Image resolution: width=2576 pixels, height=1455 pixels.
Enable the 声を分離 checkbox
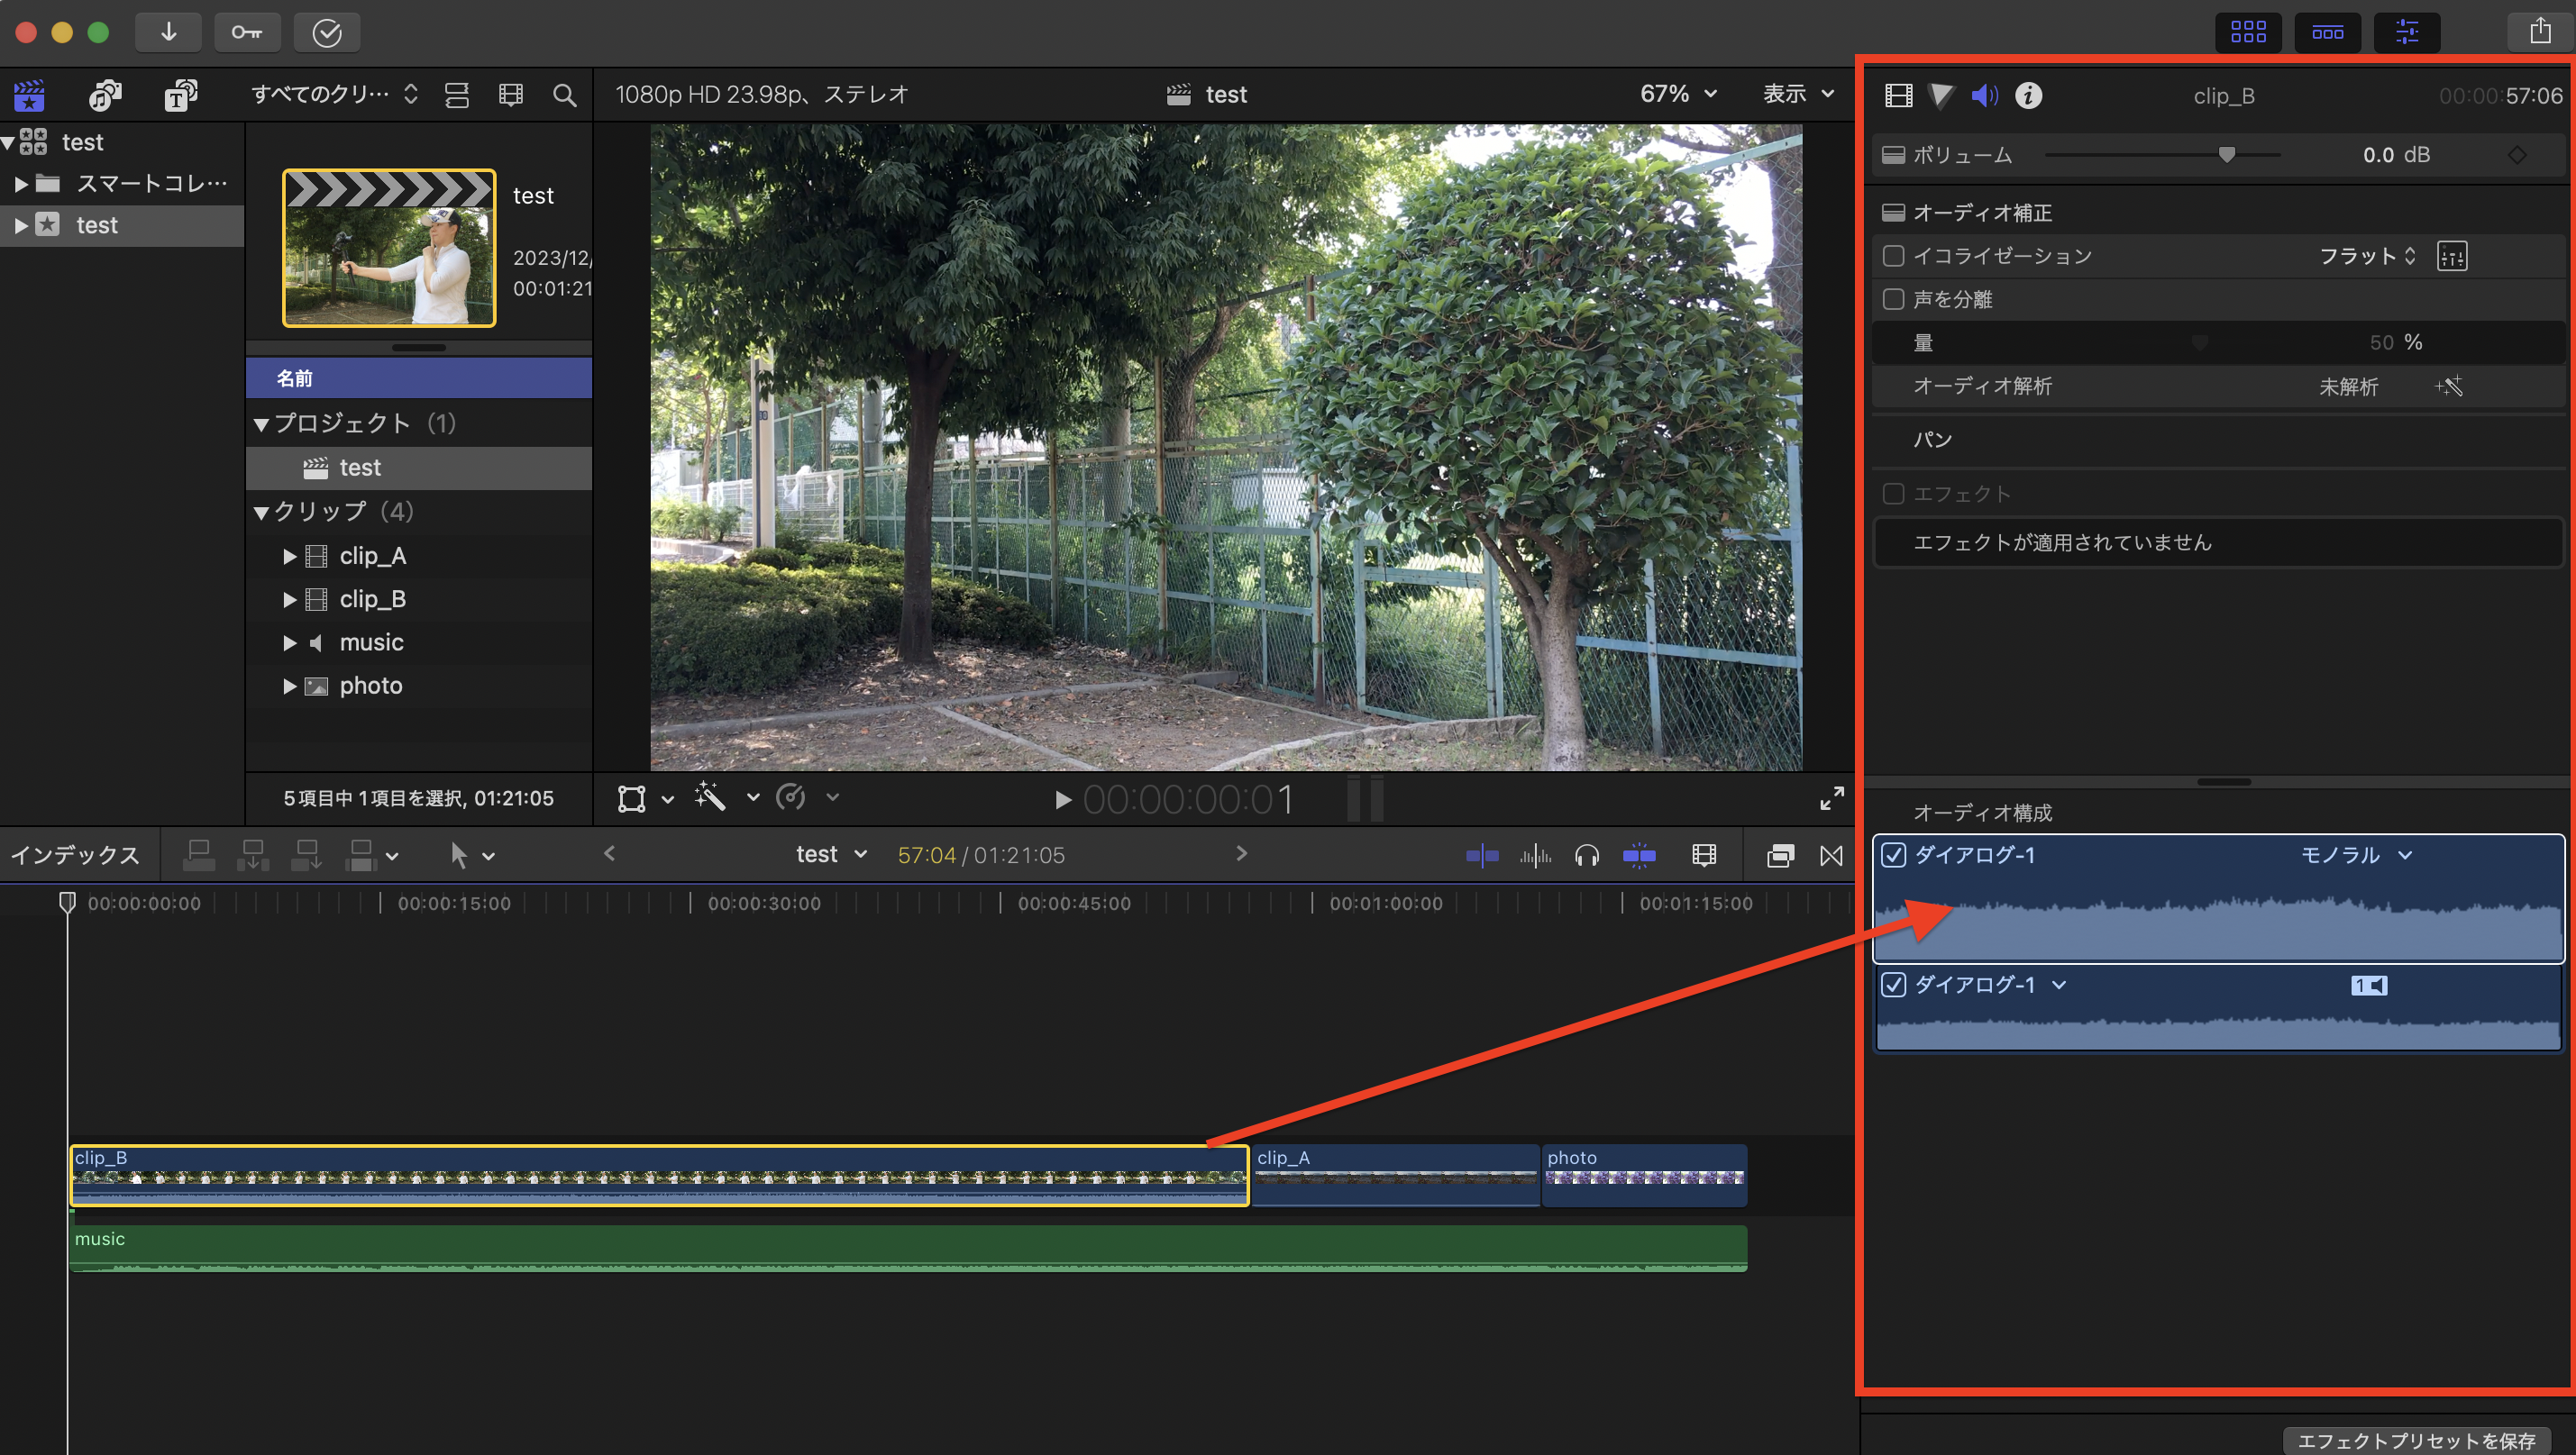click(x=1893, y=299)
